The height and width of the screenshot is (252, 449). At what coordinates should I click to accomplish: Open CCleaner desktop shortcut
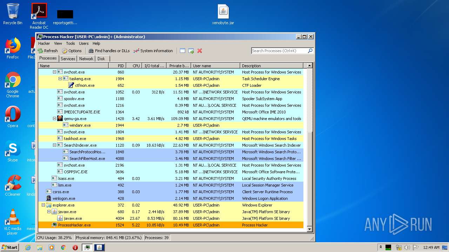(13, 185)
